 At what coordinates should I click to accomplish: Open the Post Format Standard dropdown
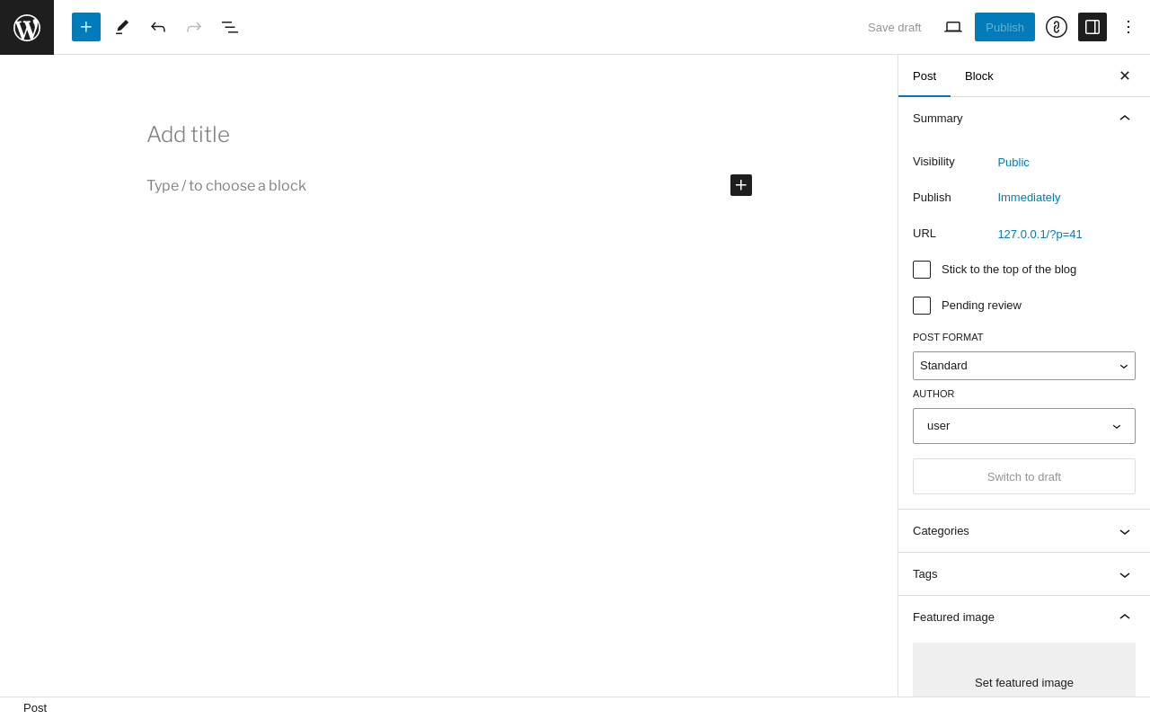1024,366
